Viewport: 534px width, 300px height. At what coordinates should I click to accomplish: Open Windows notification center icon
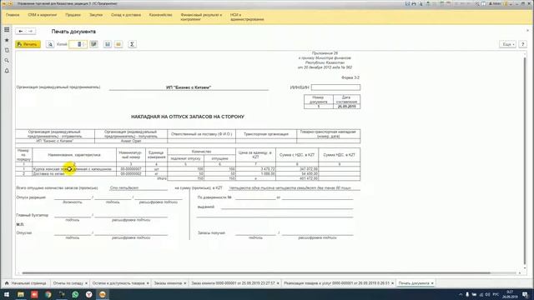[x=526, y=294]
